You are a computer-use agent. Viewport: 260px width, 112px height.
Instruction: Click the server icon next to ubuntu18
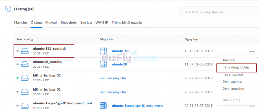coord(103,64)
